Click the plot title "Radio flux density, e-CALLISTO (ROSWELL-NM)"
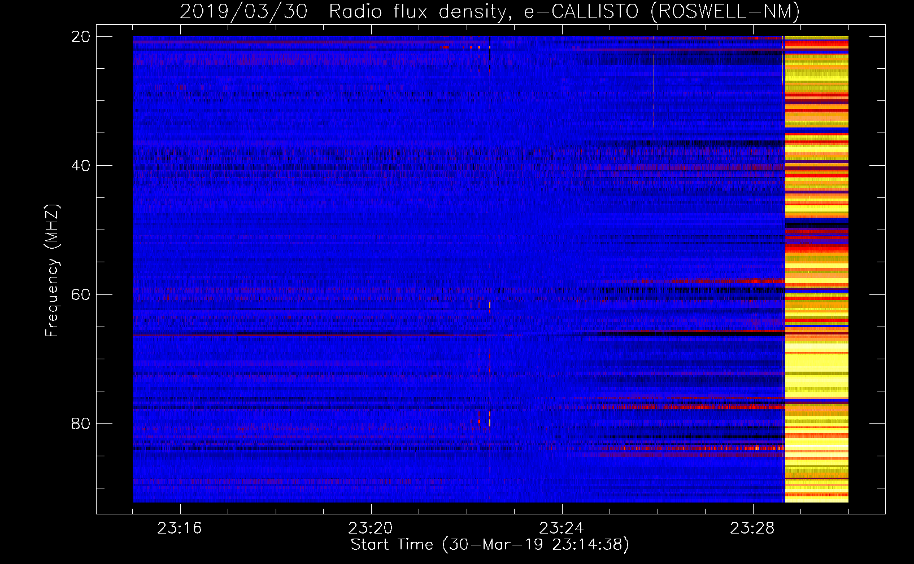Viewport: 914px width, 564px height. (564, 11)
